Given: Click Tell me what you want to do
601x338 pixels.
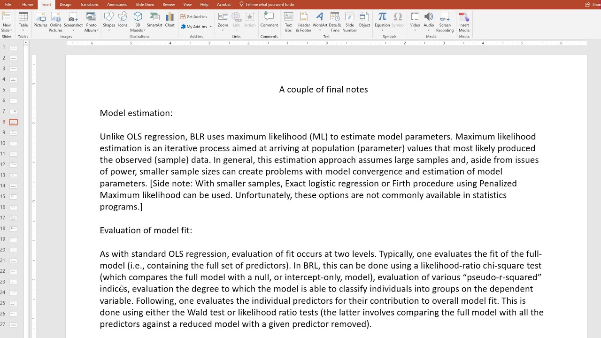Looking at the screenshot, I should pos(267,4).
